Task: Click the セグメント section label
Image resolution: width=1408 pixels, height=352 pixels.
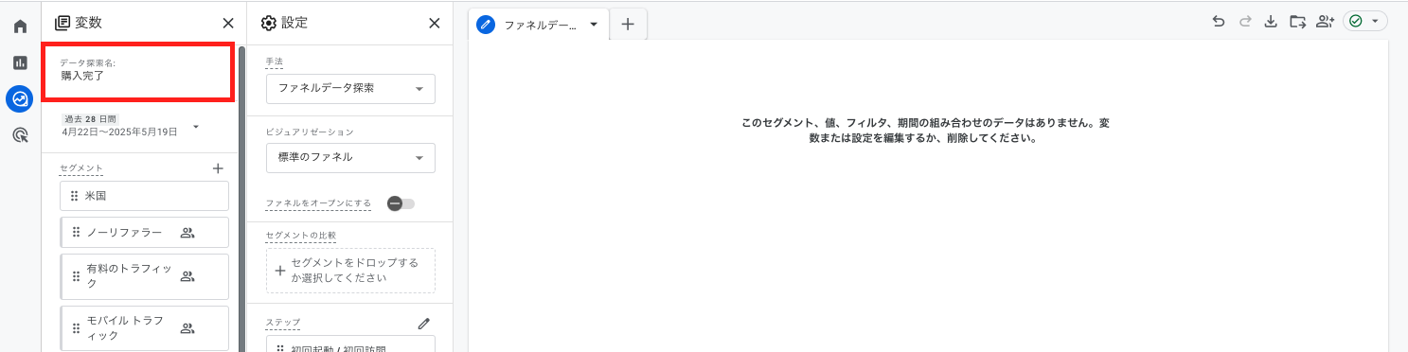Action: [x=80, y=168]
